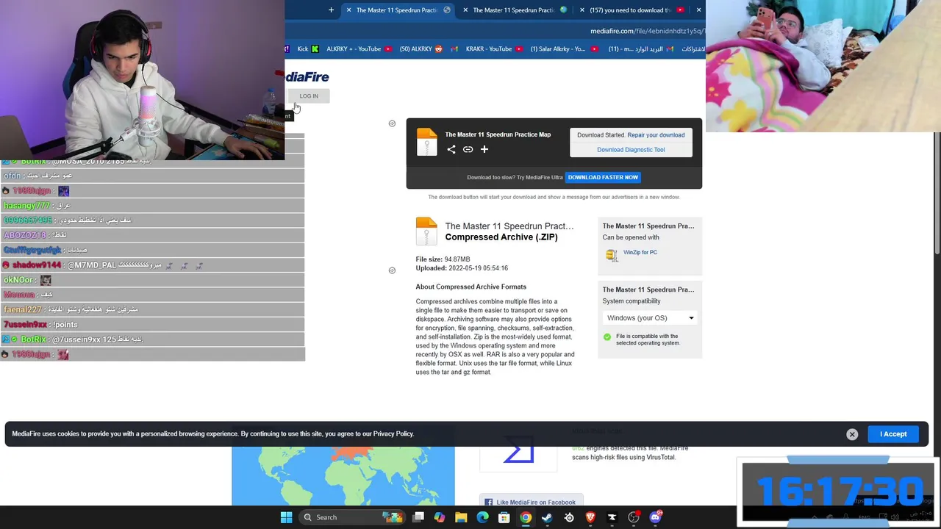Click chat username ABOZOZ18
The height and width of the screenshot is (529, 941).
pyautogui.click(x=24, y=235)
